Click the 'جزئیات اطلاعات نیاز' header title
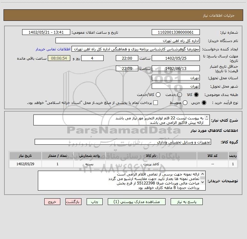Screen dimensions: 247x239 tap(219, 15)
